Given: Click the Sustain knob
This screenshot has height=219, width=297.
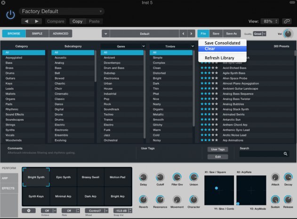Looking at the screenshot, I should tap(275, 200).
